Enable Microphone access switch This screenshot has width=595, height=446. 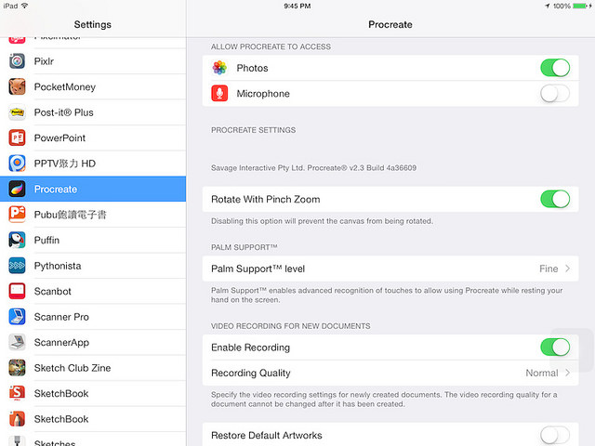555,93
